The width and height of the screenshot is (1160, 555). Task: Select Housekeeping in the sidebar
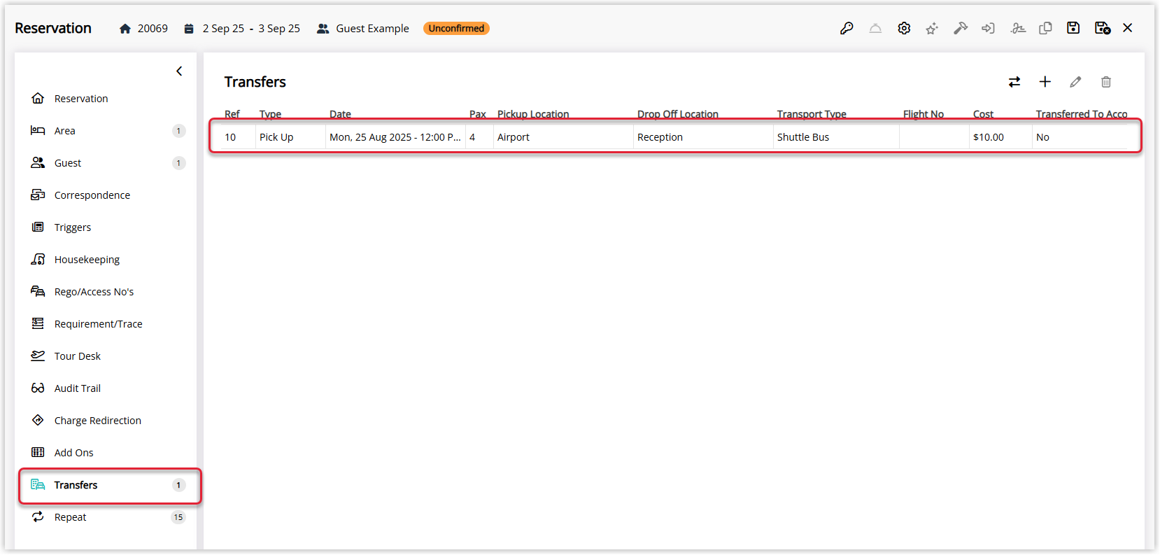pos(105,260)
